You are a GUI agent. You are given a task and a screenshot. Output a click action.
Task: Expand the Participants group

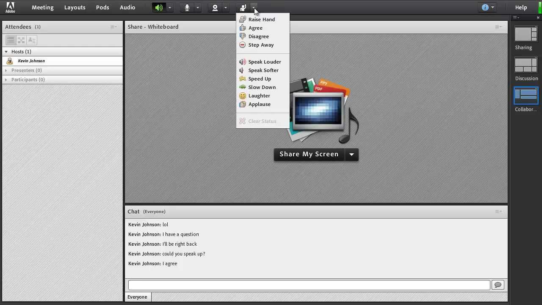[6, 80]
